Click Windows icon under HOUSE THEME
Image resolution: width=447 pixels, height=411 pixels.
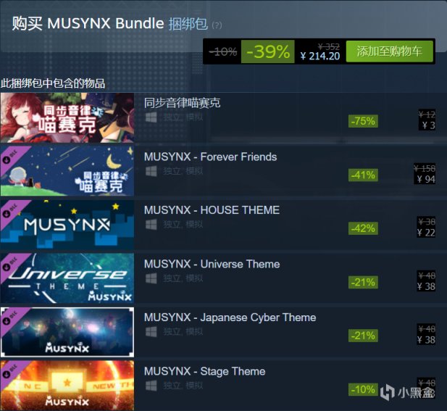pos(151,225)
